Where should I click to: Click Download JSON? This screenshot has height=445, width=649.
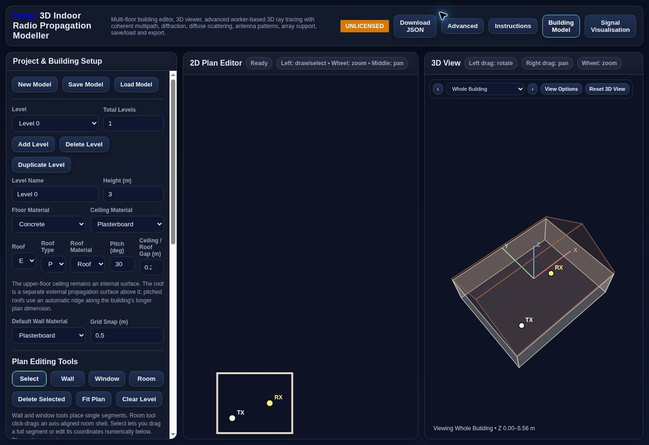coord(415,26)
